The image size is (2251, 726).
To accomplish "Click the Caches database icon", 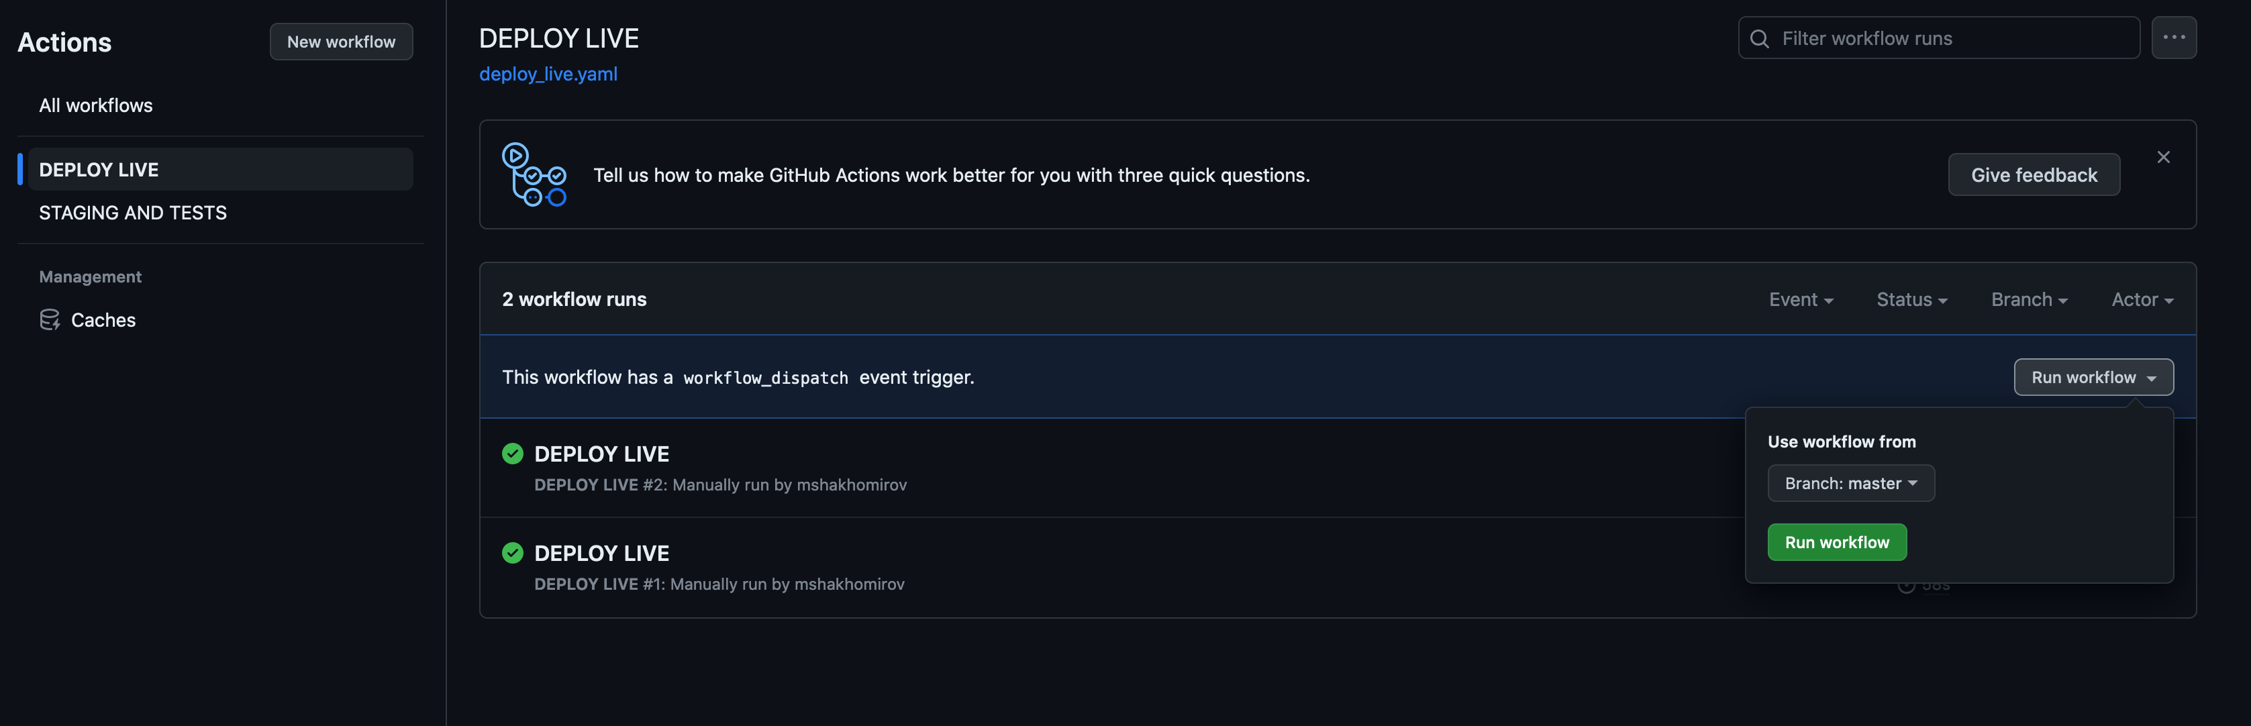I will 50,320.
